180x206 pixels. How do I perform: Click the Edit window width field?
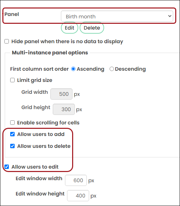click(x=76, y=180)
